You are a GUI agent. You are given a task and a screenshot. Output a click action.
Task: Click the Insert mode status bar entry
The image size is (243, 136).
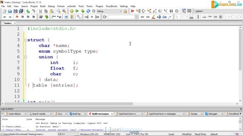pos(171,134)
